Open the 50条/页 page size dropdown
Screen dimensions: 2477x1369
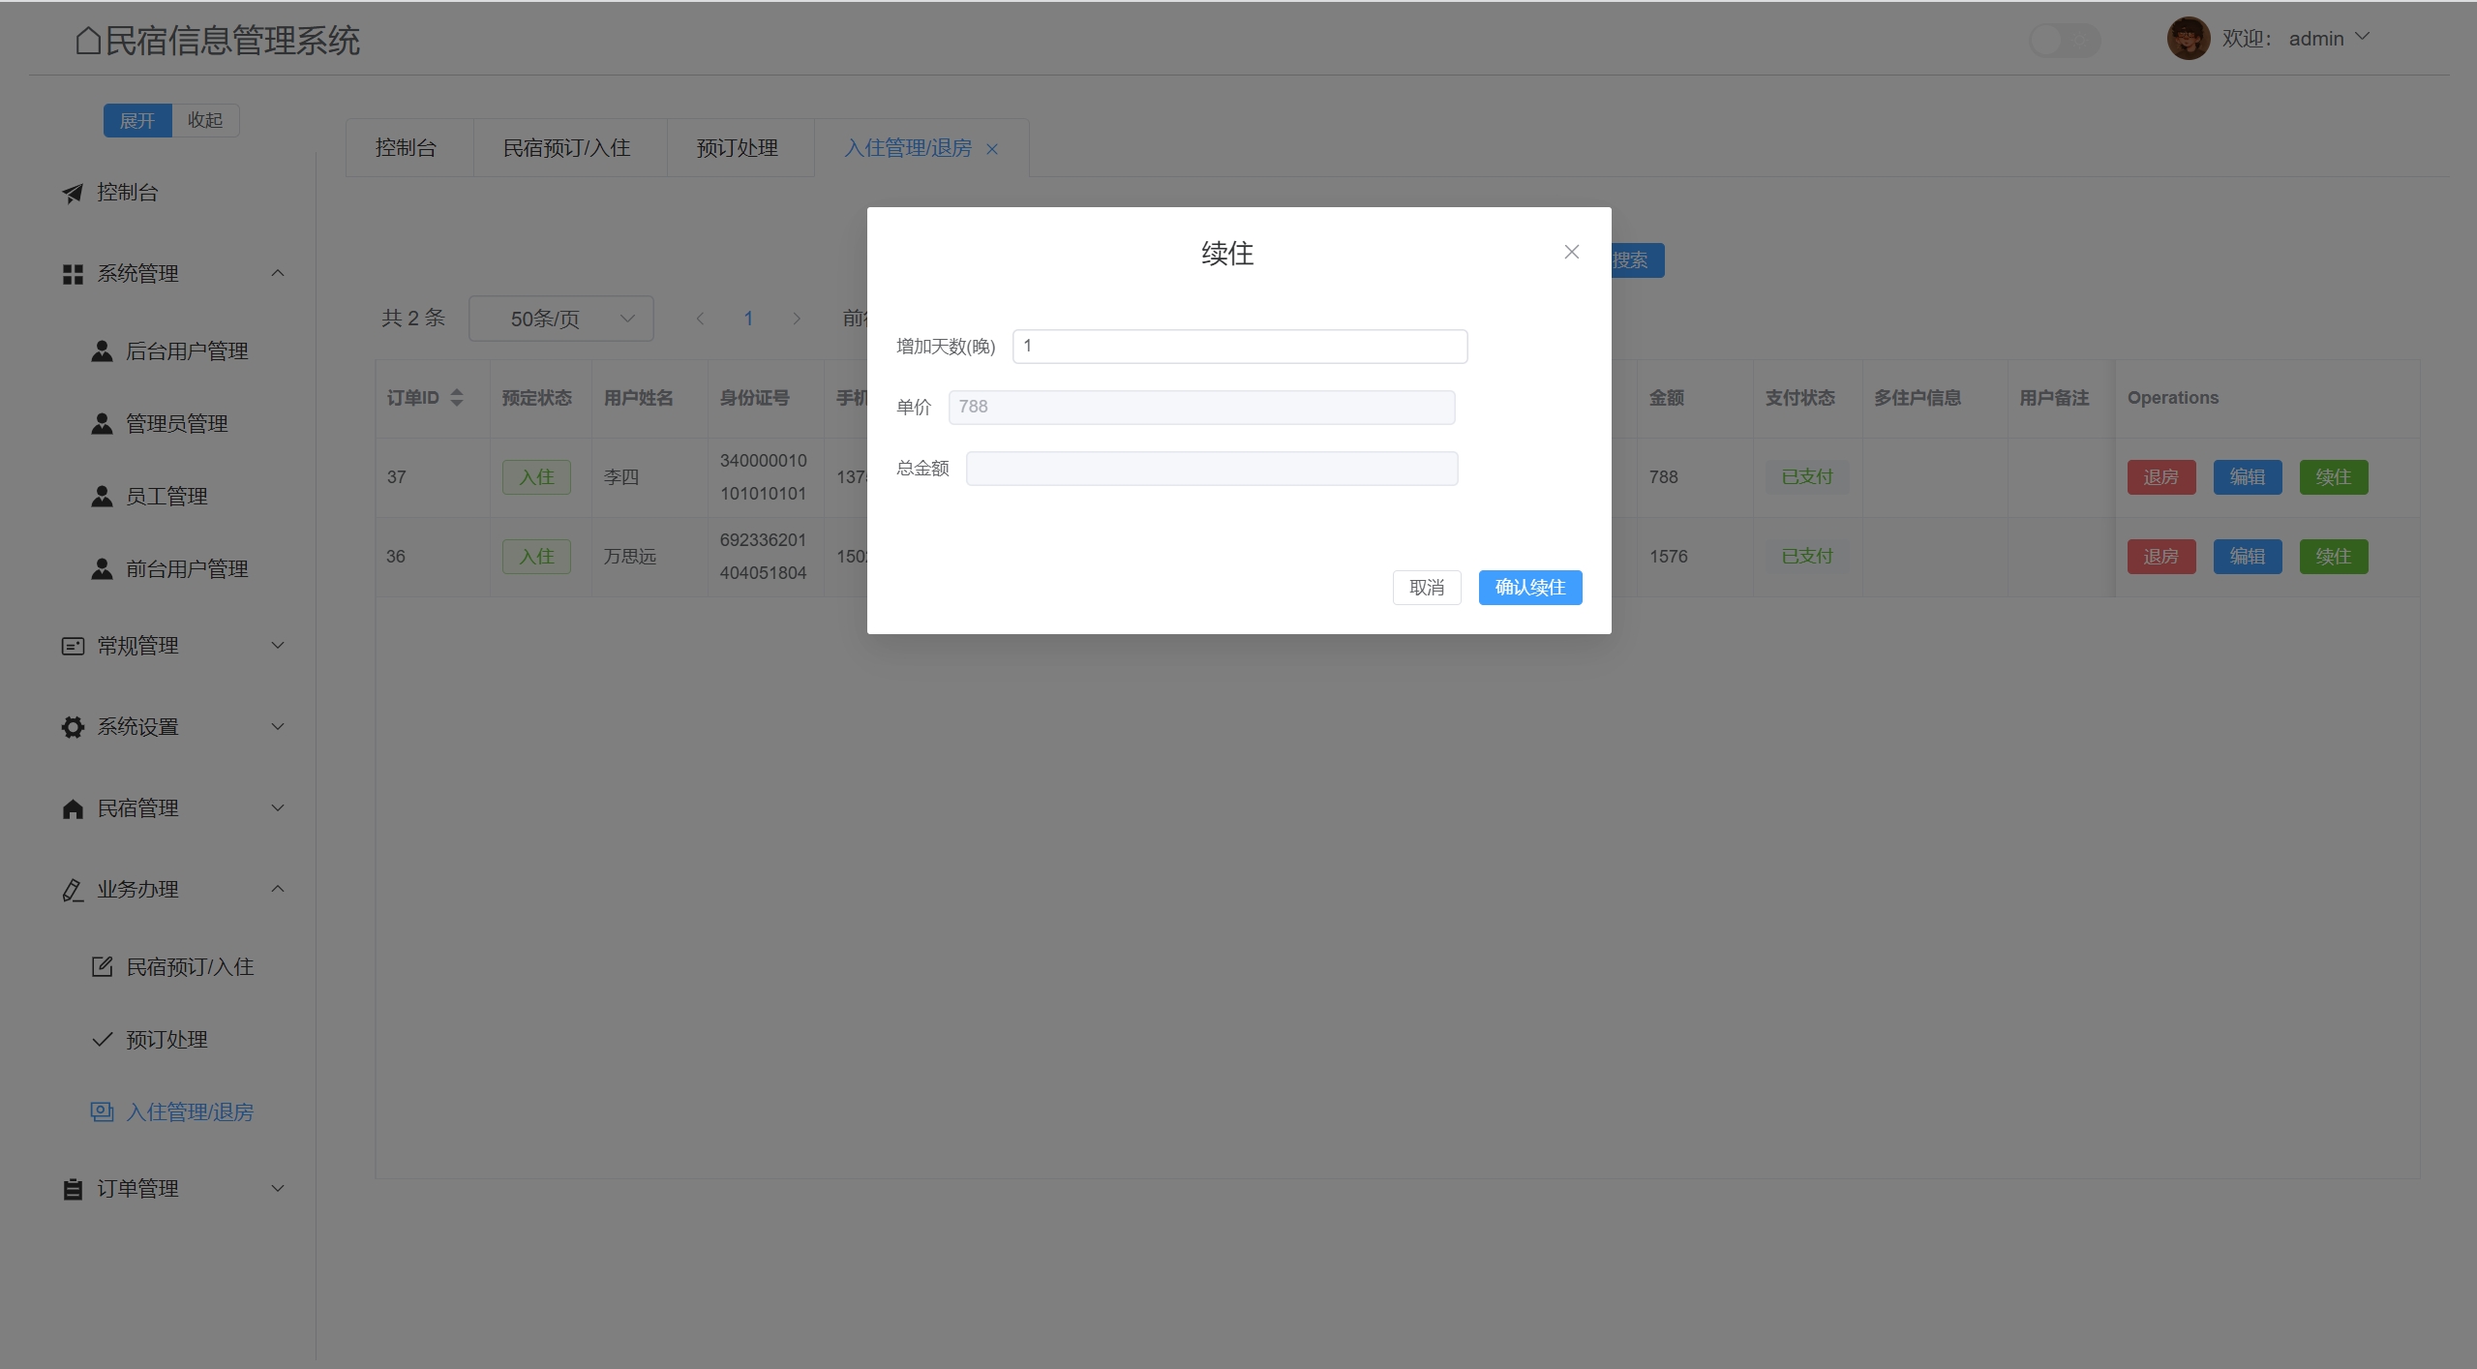click(x=561, y=319)
